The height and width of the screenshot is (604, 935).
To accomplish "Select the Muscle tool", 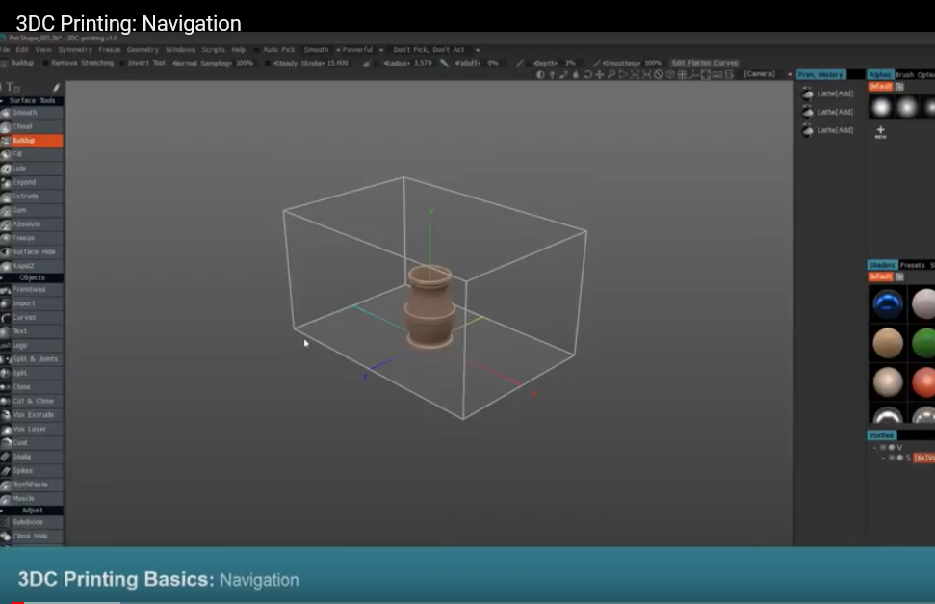I will [x=32, y=498].
